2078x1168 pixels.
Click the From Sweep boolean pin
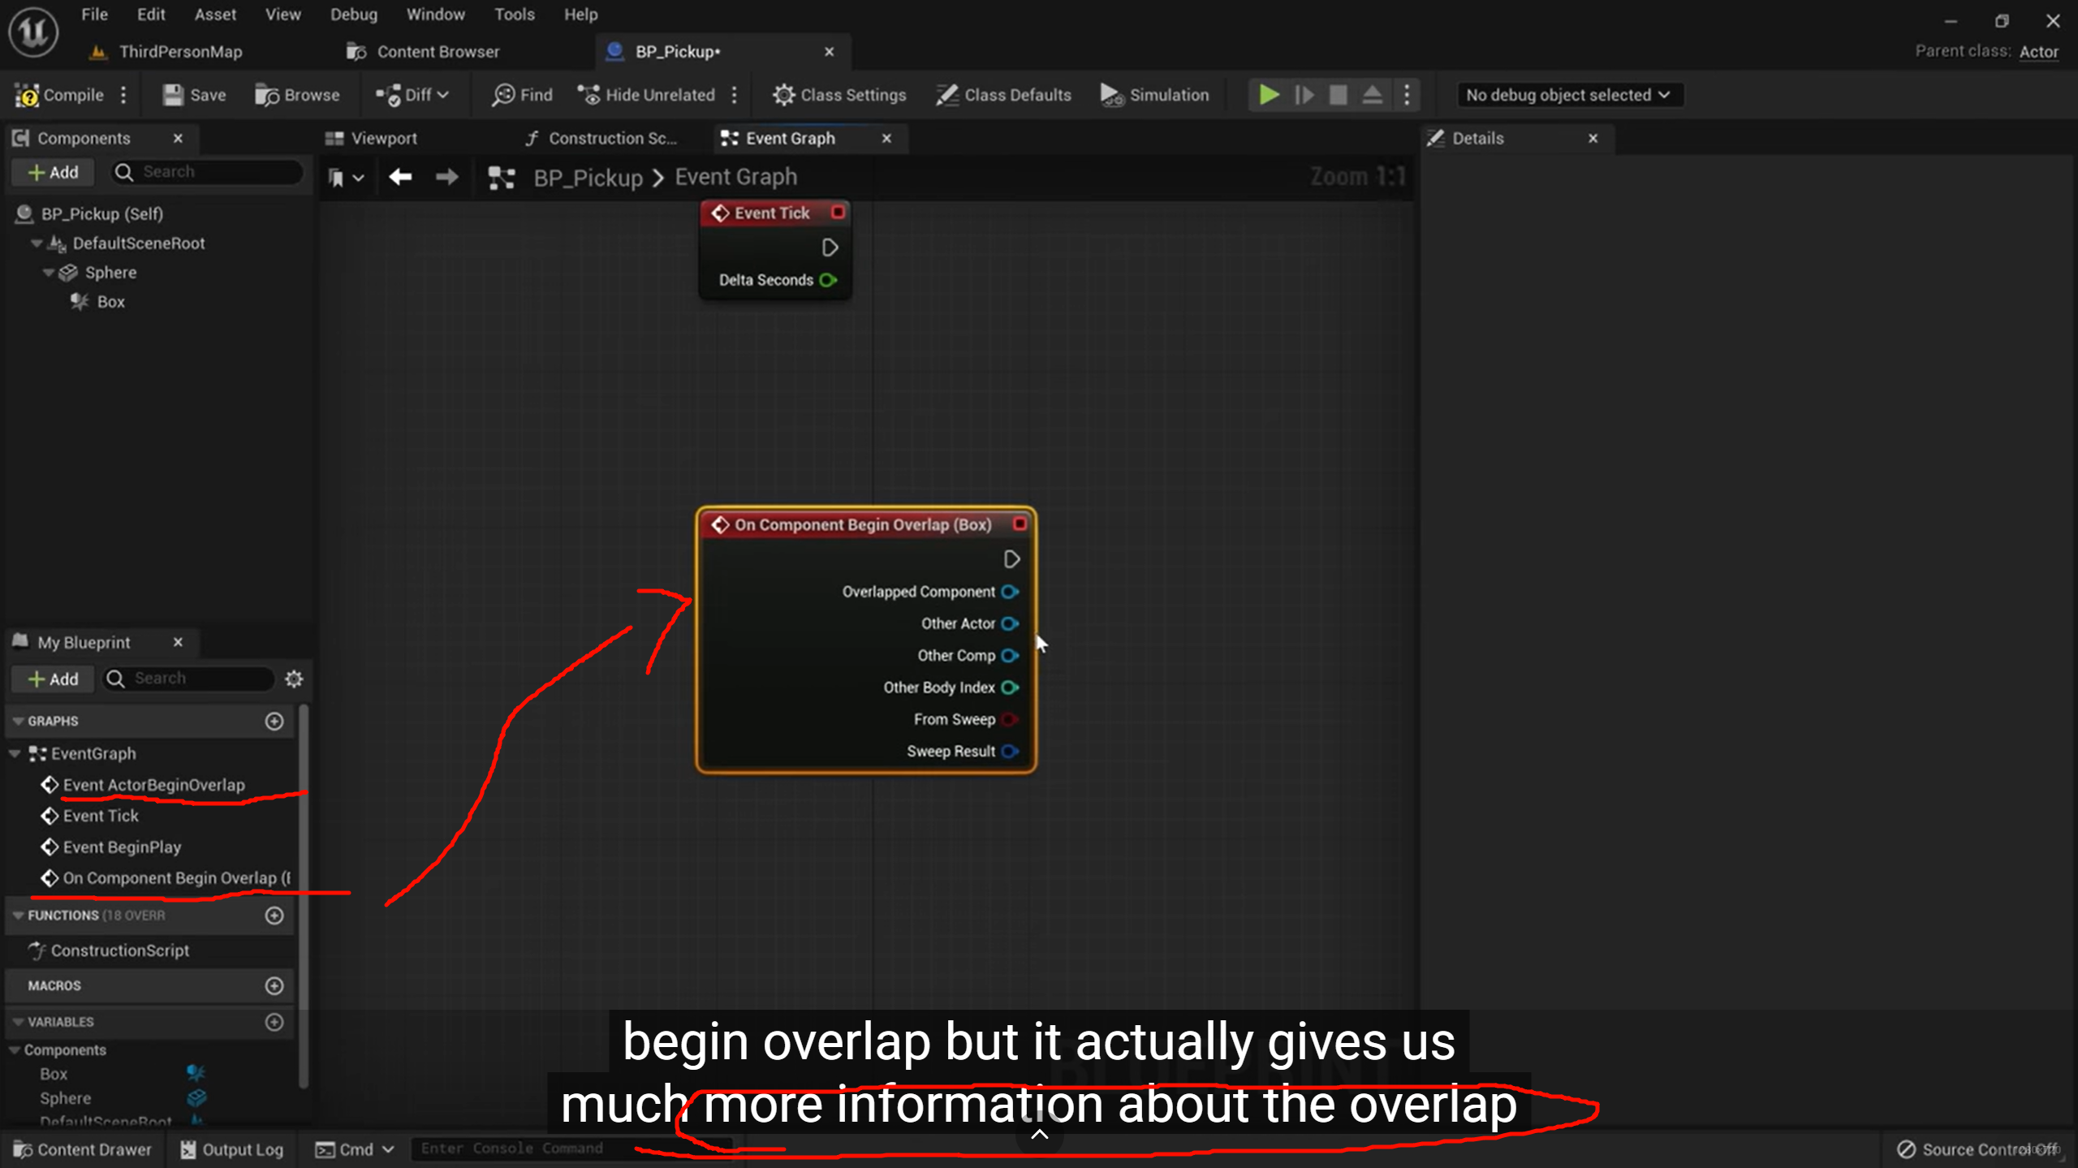click(1010, 719)
